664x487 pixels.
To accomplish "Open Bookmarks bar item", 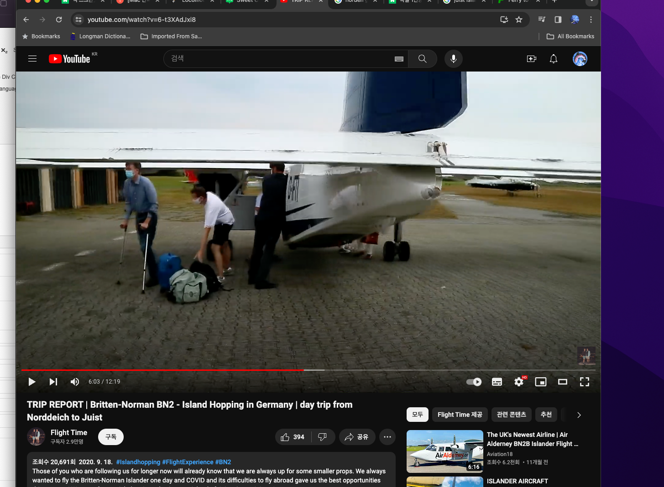I will click(41, 36).
